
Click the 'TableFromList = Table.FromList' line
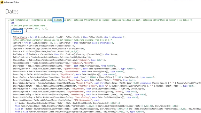[52, 57]
